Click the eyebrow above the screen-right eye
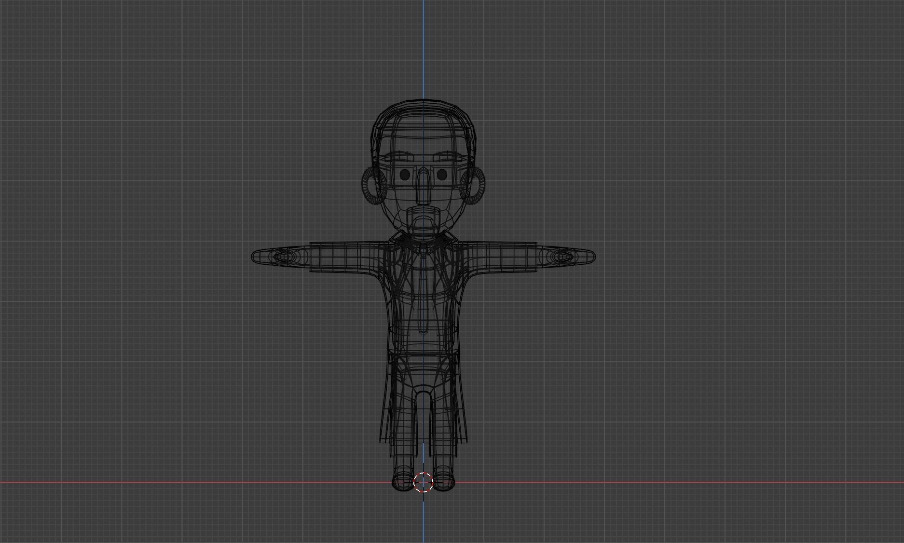This screenshot has height=543, width=904. pyautogui.click(x=447, y=157)
